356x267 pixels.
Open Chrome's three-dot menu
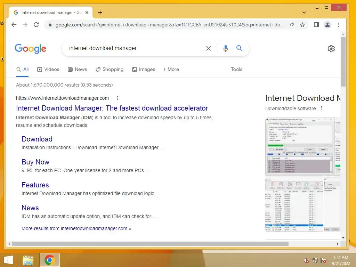point(339,25)
